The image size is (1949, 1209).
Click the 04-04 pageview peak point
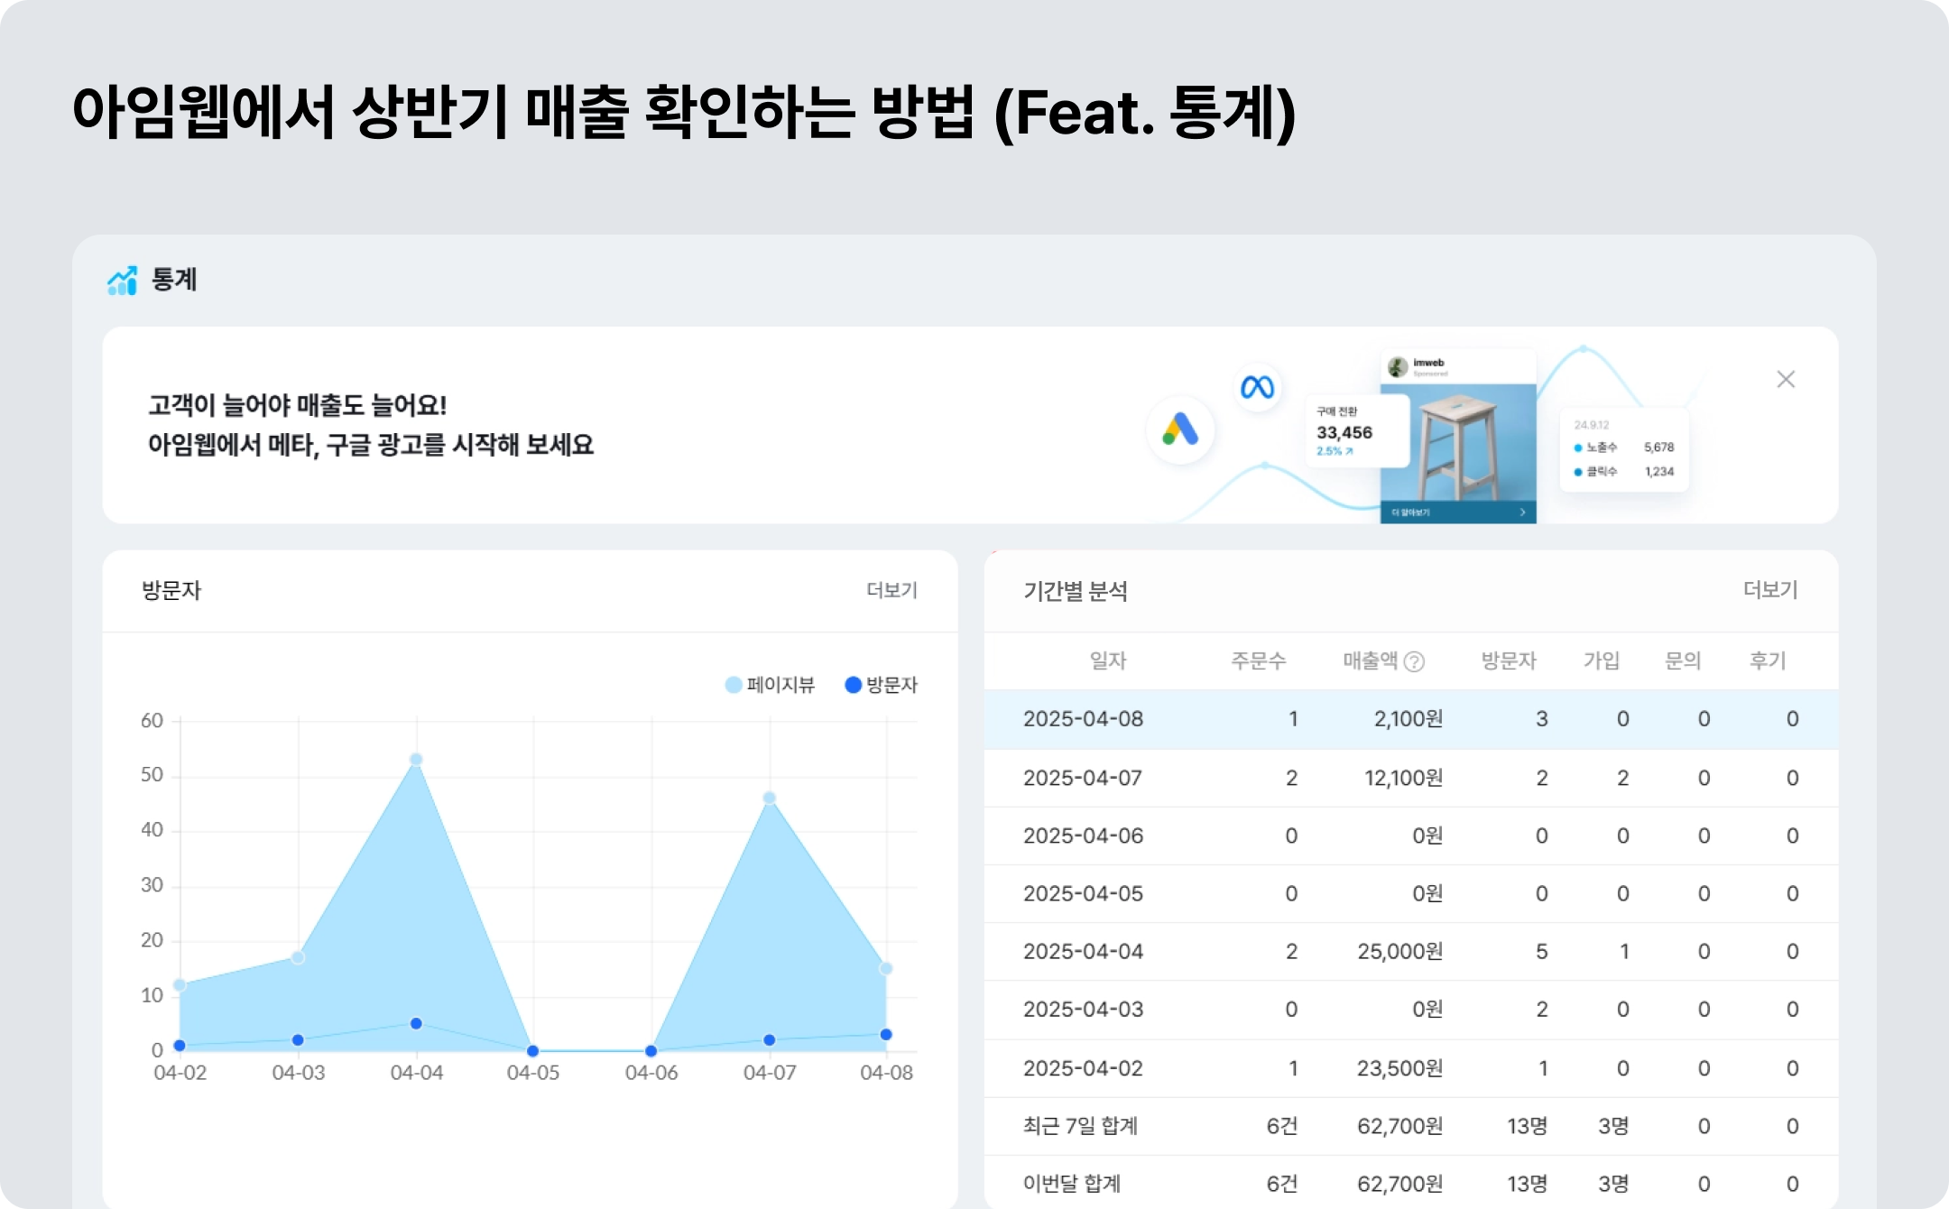coord(416,760)
